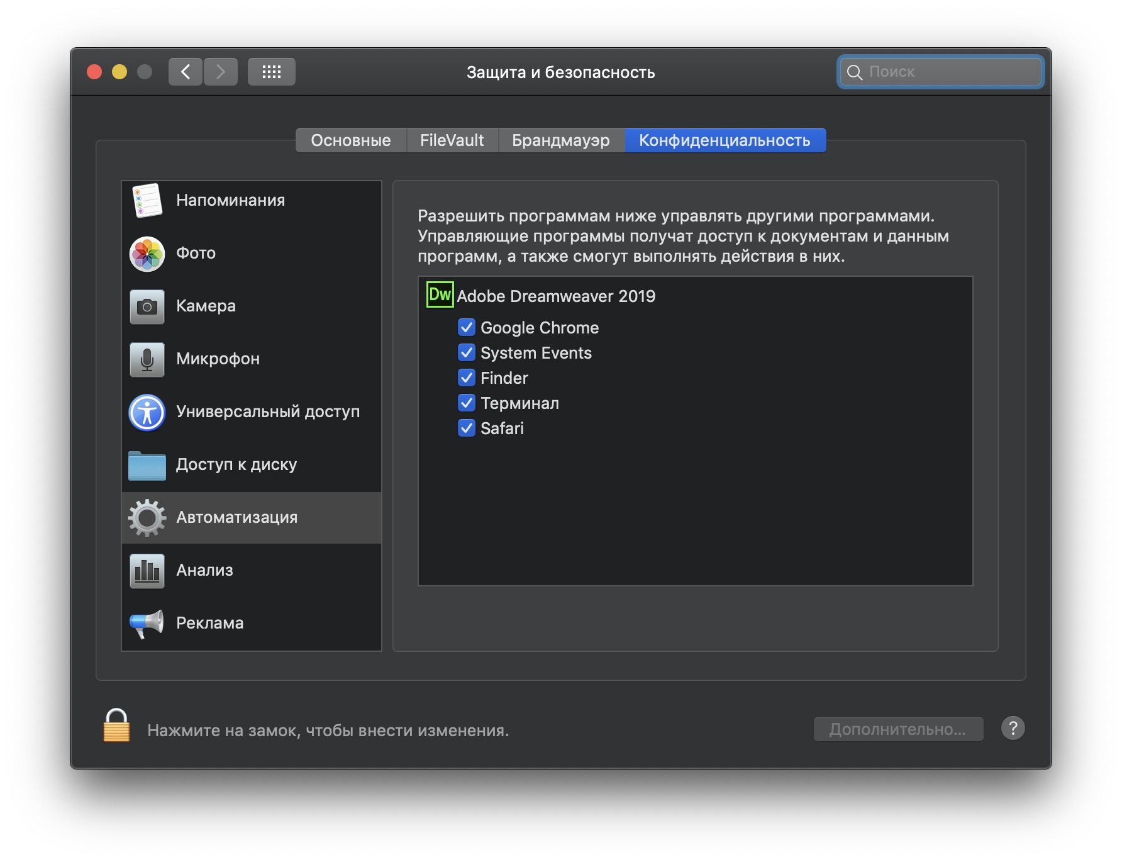Open the Accessibility (Универсальный доступ) icon
This screenshot has height=862, width=1122.
pos(147,412)
